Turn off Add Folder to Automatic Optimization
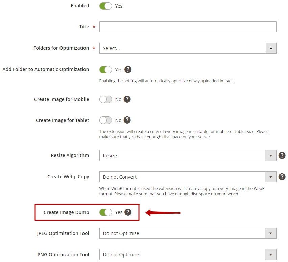The image size is (288, 262). (105, 70)
